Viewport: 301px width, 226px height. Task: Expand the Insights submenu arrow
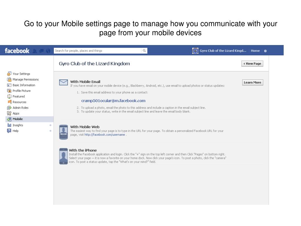click(x=50, y=125)
